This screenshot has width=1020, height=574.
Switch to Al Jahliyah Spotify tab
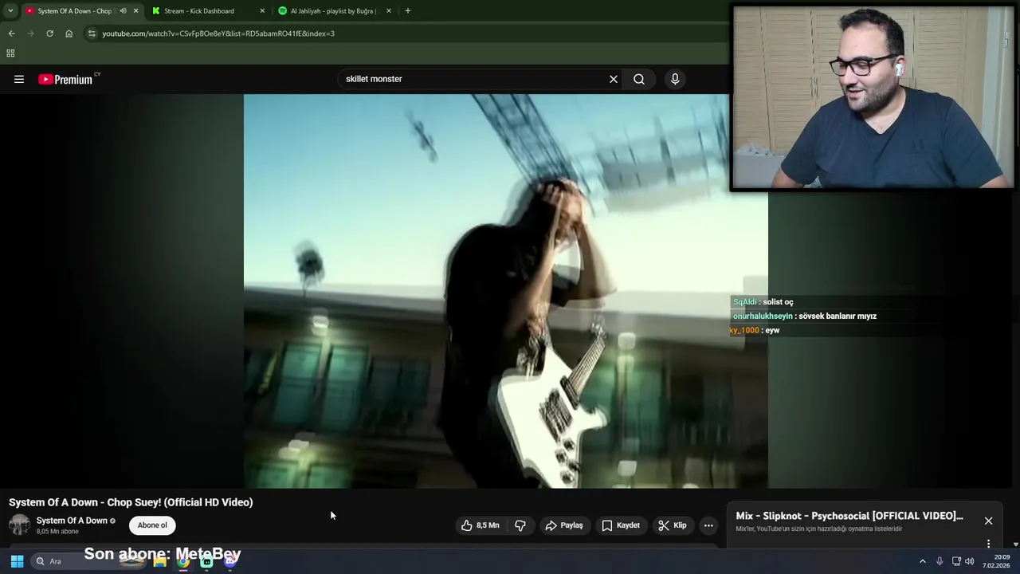333,11
